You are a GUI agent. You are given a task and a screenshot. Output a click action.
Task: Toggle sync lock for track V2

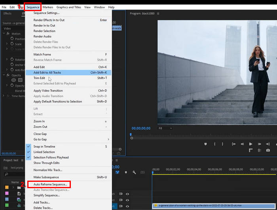121,200
